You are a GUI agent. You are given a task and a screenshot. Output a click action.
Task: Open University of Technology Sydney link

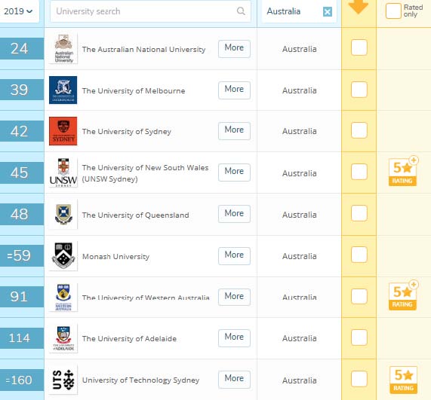(x=140, y=380)
